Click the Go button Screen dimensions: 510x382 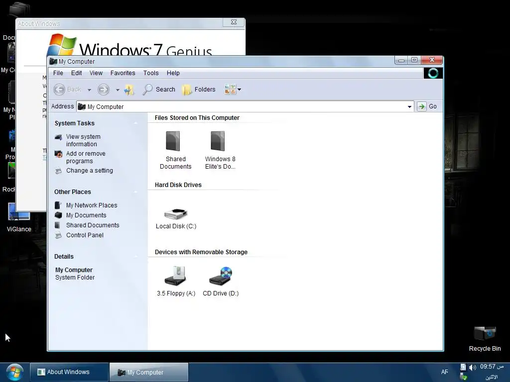pos(428,106)
